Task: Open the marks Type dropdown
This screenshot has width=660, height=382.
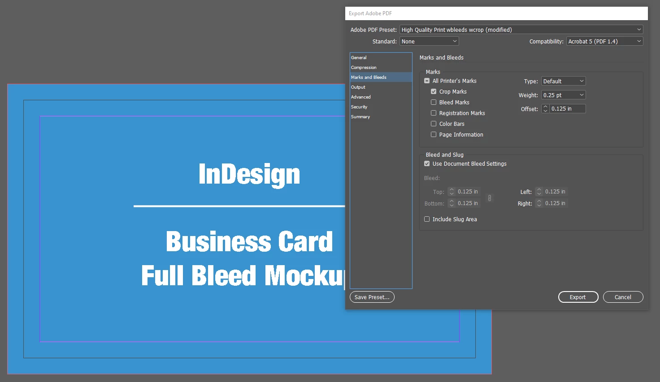Action: tap(563, 81)
